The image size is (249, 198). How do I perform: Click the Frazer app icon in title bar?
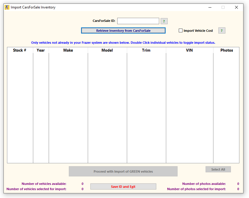pos(7,7)
